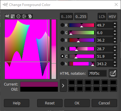Image resolution: width=121 pixels, height=111 pixels.
Task: Select the h hue radio button
Action: 62,64
